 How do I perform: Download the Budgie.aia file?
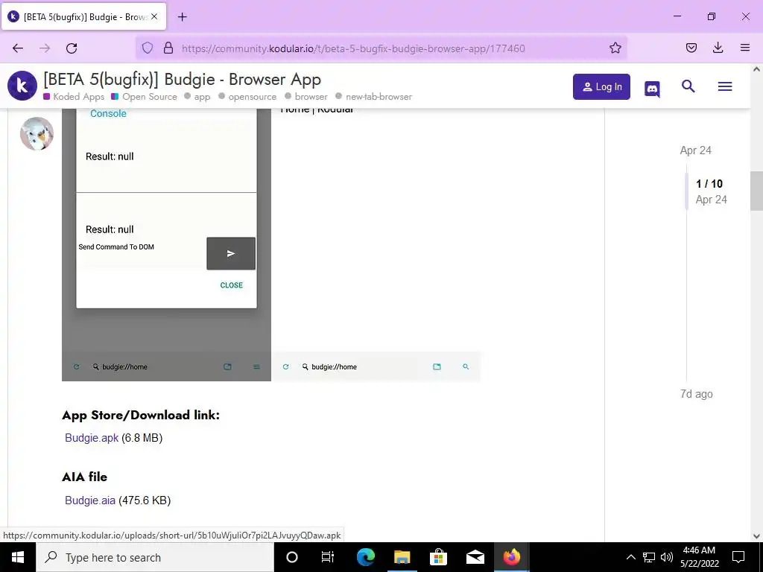[x=90, y=500]
